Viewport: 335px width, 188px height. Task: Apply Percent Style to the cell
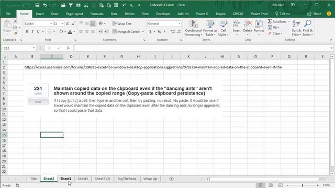159,32
